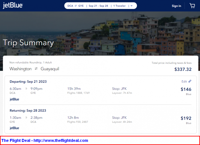Click the 6:30am departure time

[x=16, y=89]
